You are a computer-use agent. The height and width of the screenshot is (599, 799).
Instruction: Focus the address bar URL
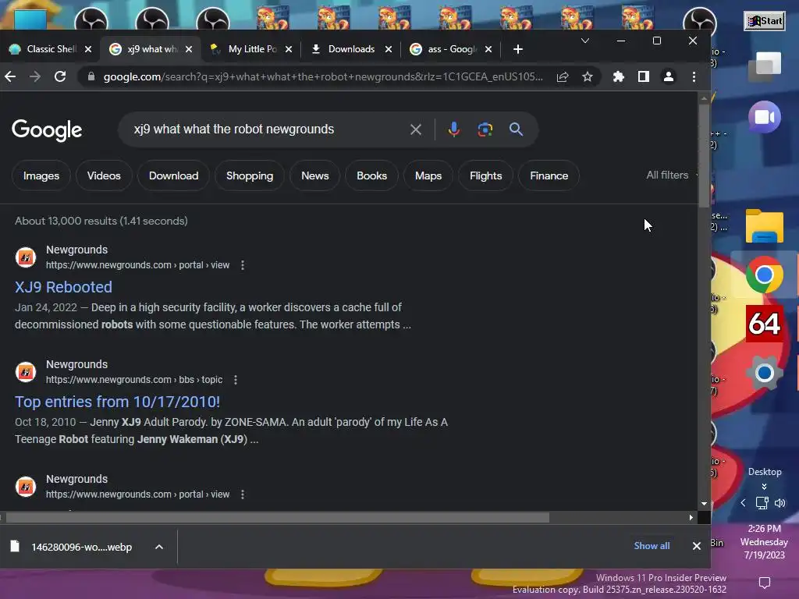[323, 76]
